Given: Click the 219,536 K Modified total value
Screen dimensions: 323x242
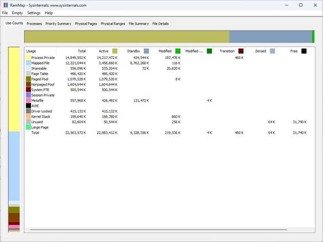Looking at the screenshot, I should [x=173, y=132].
